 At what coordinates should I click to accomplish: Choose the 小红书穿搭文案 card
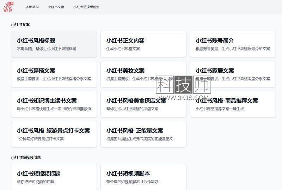(x=54, y=74)
